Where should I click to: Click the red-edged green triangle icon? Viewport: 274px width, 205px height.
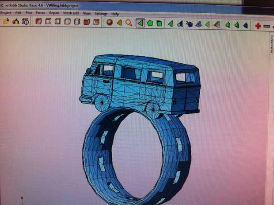(x=217, y=25)
